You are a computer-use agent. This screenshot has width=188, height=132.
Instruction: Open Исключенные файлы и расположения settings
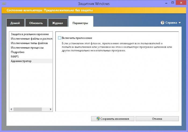pyautogui.click(x=31, y=39)
